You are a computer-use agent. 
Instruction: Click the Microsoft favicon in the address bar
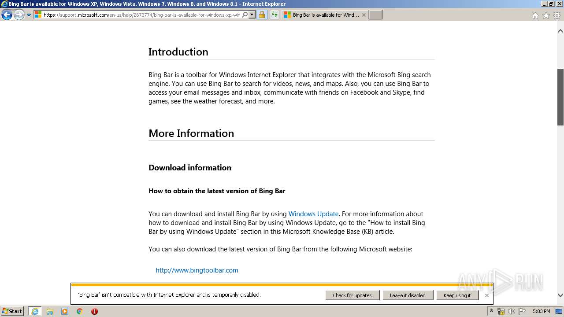(38, 15)
